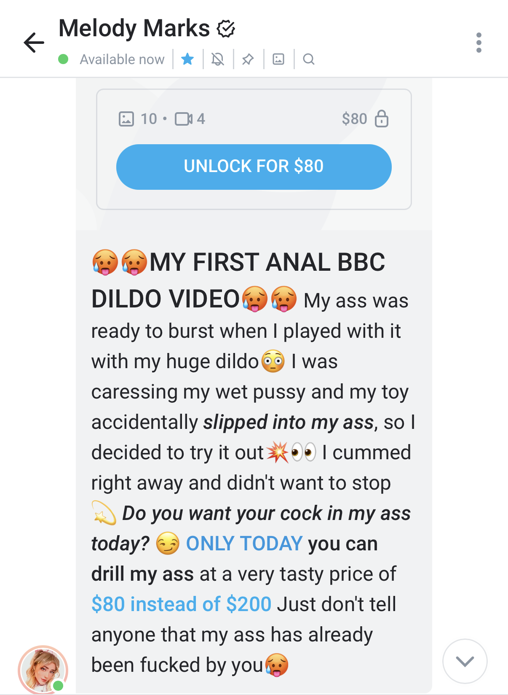Click the Available now status text
508x695 pixels.
point(122,59)
